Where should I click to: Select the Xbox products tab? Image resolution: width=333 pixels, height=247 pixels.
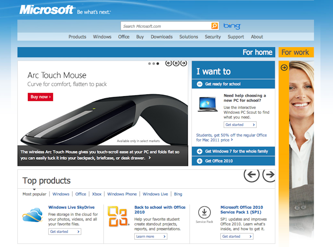coord(97,194)
